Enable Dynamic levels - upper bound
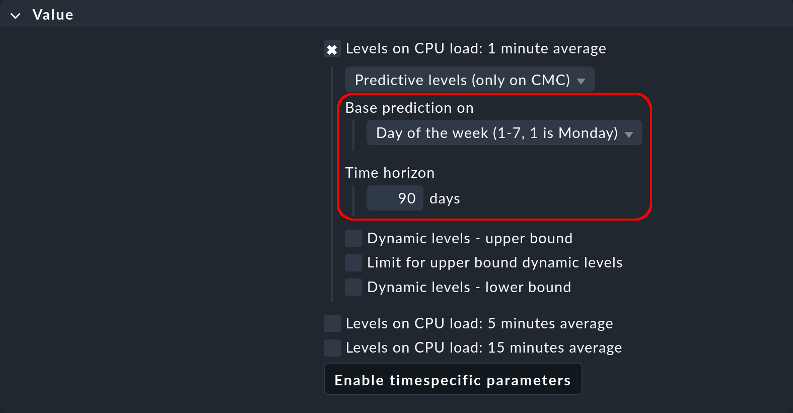 point(353,238)
